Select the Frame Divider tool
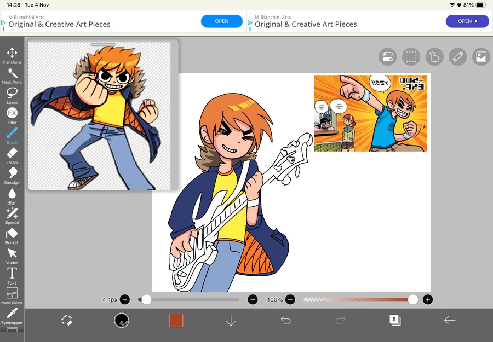Viewport: 493px width, 342px height. (x=12, y=296)
